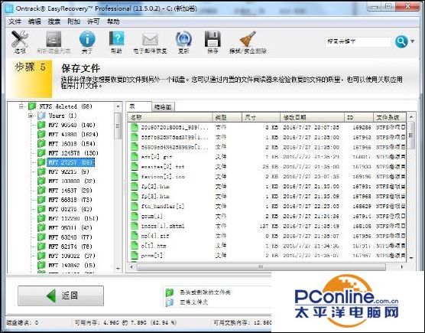
Task: Sort by 名称 column header
Action: [170, 117]
